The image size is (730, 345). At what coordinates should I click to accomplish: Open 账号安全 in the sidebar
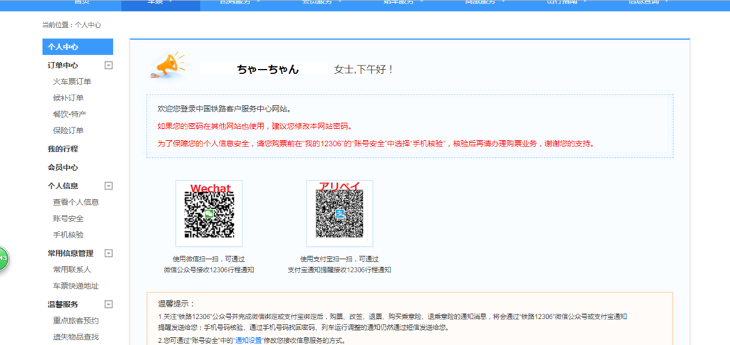pos(68,218)
